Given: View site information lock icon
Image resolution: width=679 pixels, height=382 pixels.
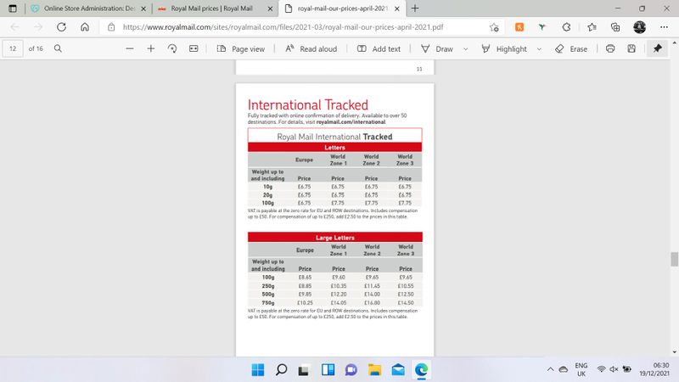Looking at the screenshot, I should pos(111,27).
